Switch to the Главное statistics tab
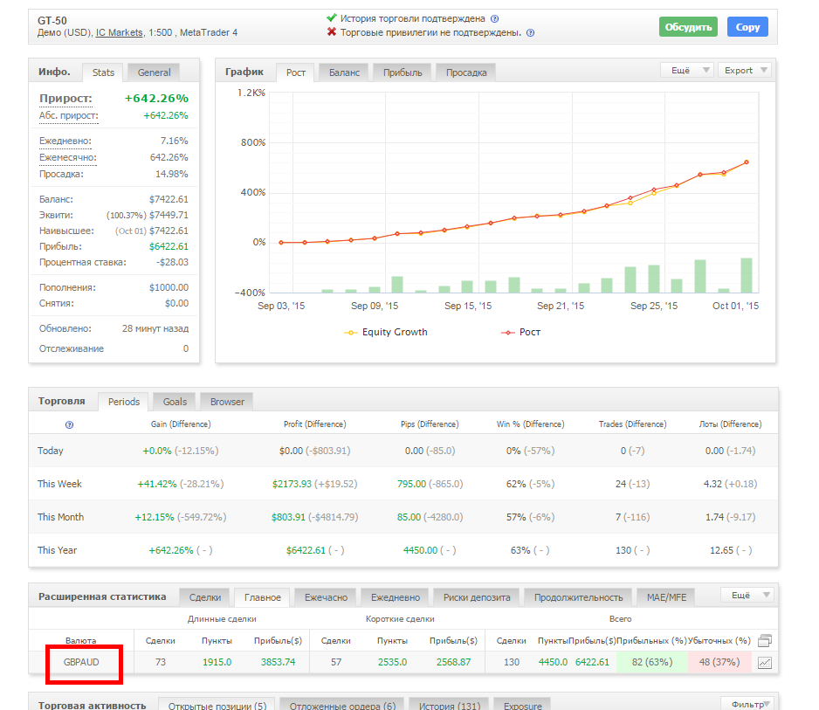The height and width of the screenshot is (710, 819). (x=262, y=597)
